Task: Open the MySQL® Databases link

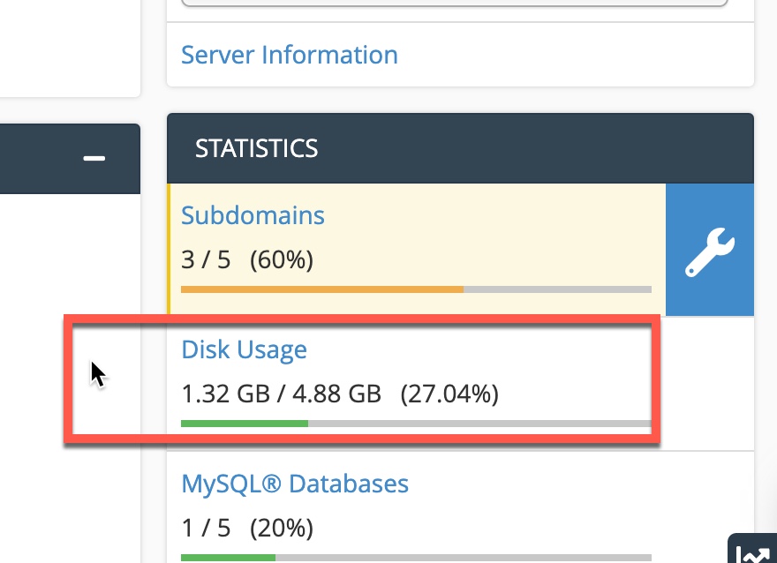Action: click(295, 484)
